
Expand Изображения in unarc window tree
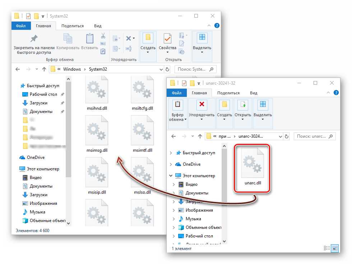tap(173, 210)
